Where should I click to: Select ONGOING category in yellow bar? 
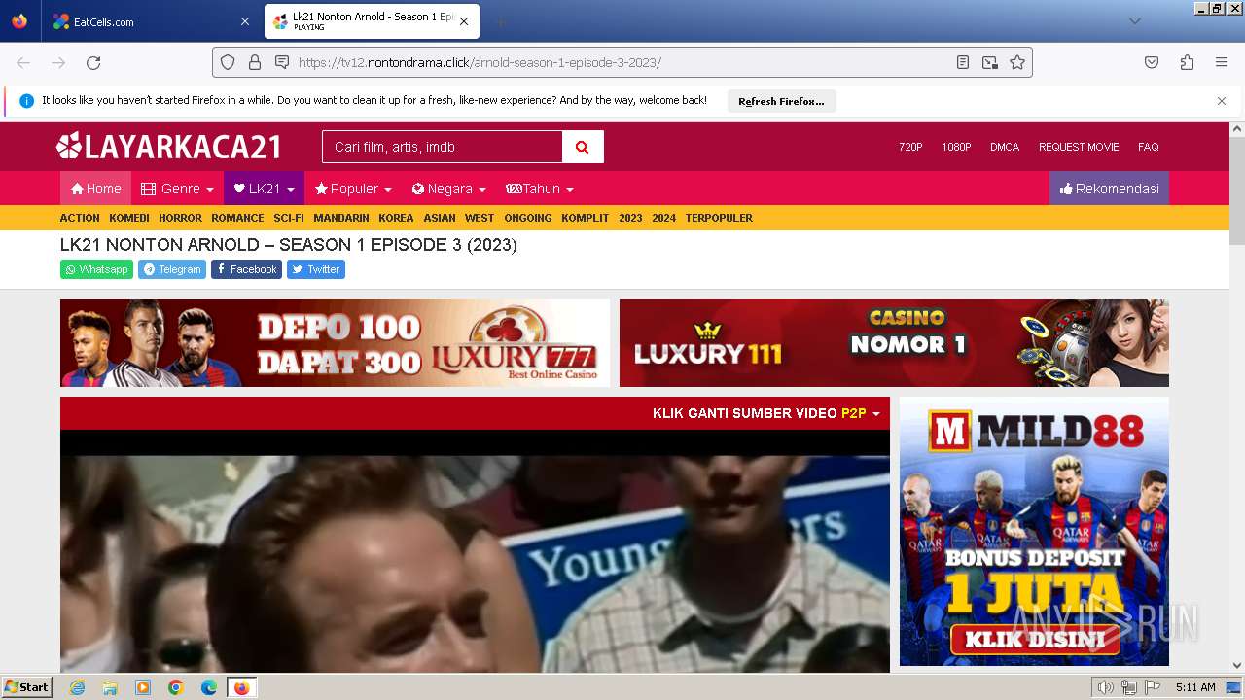tap(528, 218)
